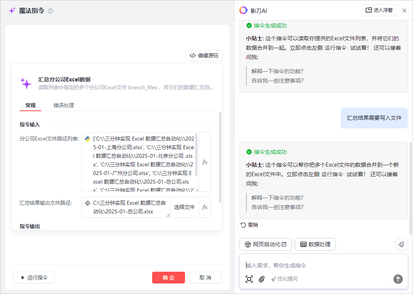Click 优化提问 to refine the prompt
This screenshot has height=294, width=413.
tap(284, 279)
